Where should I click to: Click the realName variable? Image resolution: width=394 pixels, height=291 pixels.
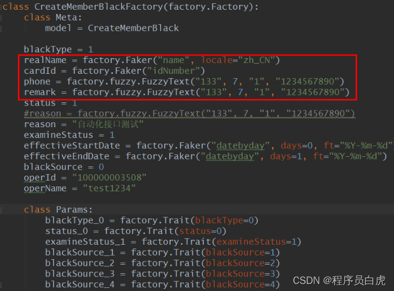[x=45, y=60]
